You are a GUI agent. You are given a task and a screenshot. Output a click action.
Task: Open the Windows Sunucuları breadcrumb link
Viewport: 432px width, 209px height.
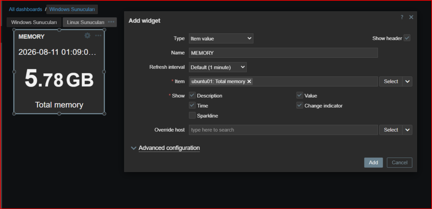(72, 9)
